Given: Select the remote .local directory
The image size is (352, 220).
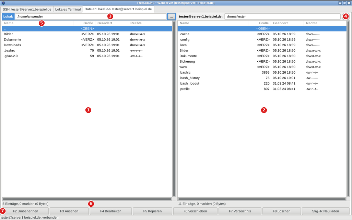Looking at the screenshot, I should coord(262,45).
